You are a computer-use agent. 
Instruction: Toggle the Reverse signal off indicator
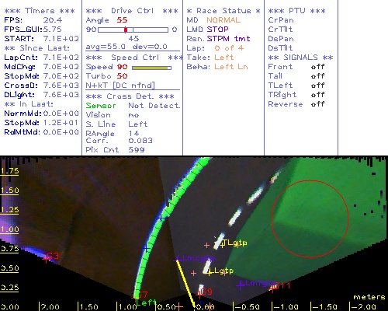pos(317,104)
